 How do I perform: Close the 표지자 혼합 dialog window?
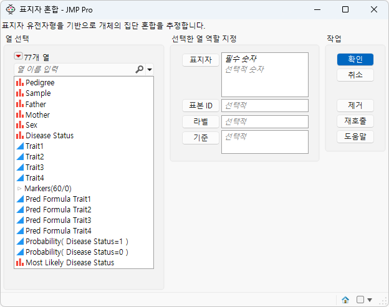coord(374,10)
